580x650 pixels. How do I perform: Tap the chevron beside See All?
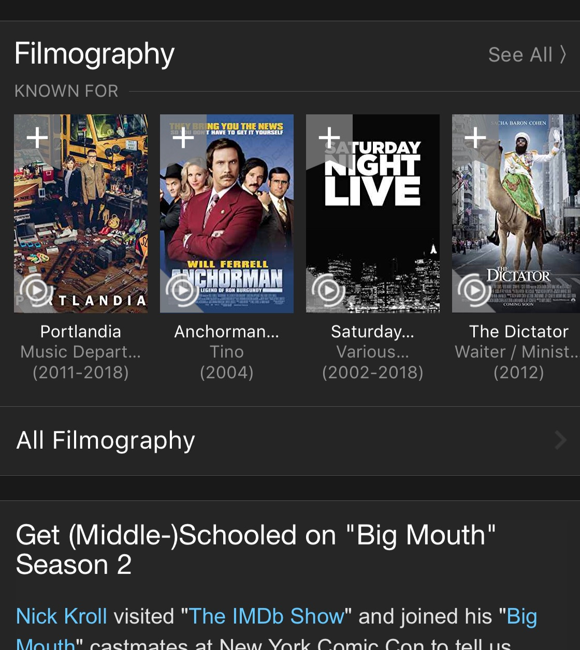(562, 54)
